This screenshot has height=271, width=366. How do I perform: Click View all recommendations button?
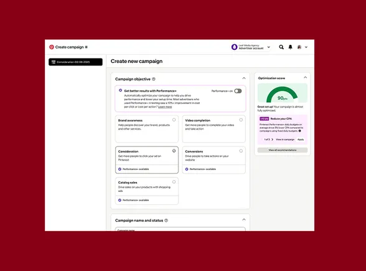[283, 150]
